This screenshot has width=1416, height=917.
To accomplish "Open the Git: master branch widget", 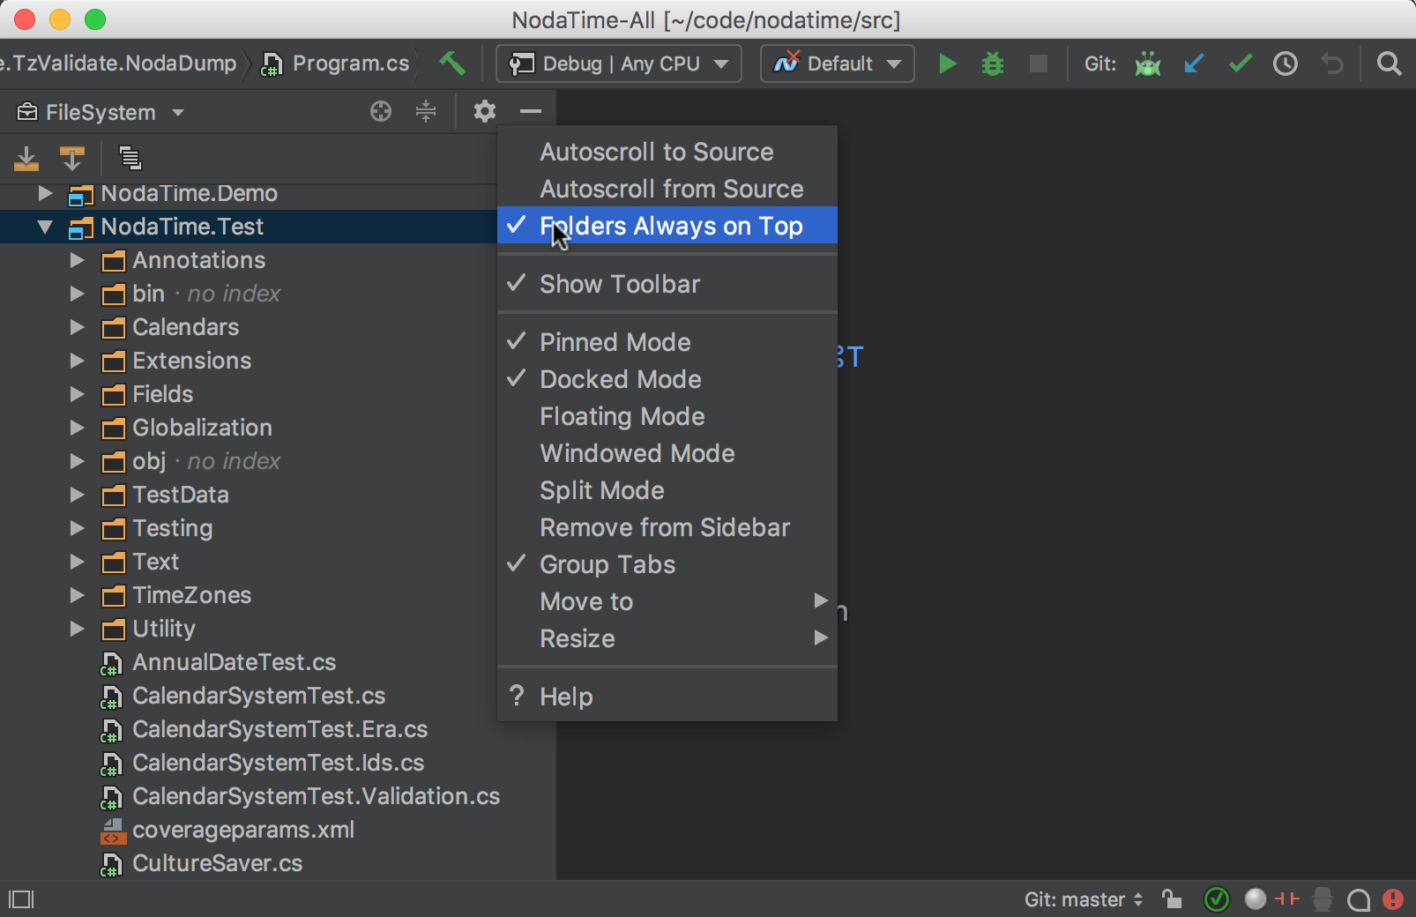I will pos(1084,899).
